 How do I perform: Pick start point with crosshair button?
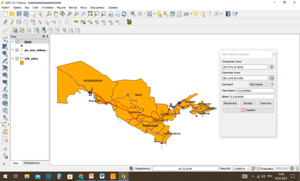pos(272,67)
